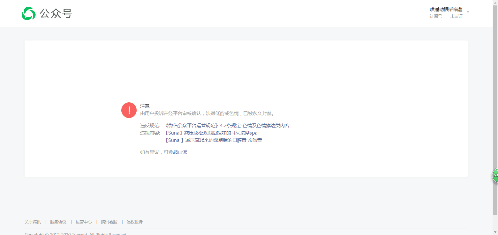Open account dropdown arrow beside 哄睡助眠喵喵酱
Image resolution: width=498 pixels, height=235 pixels.
[468, 12]
